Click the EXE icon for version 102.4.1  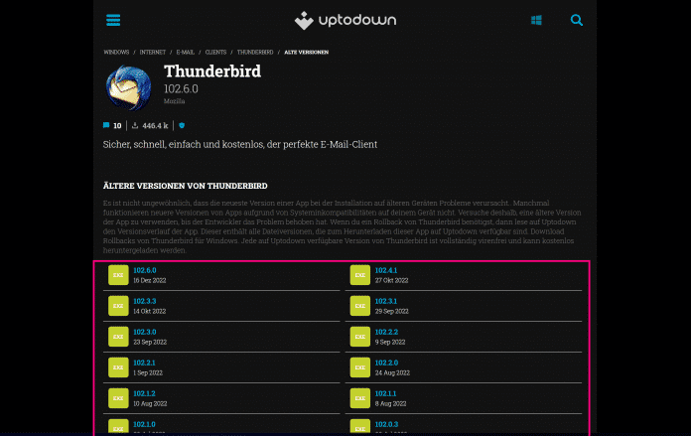[359, 275]
